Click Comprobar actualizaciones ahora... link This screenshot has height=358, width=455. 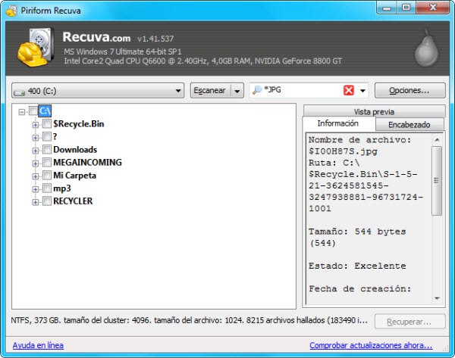click(371, 345)
